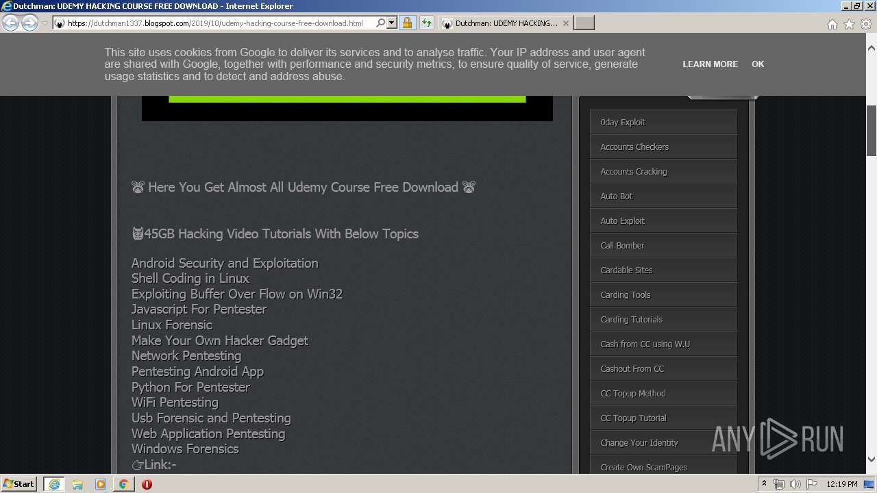Open the Carding Tutorials category
The width and height of the screenshot is (877, 493).
(663, 319)
